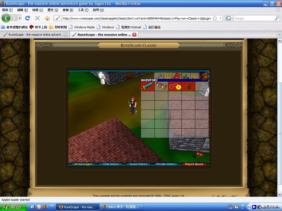The image size is (282, 211).
Task: Select the brown leather item in inventory
Action: pos(161,87)
